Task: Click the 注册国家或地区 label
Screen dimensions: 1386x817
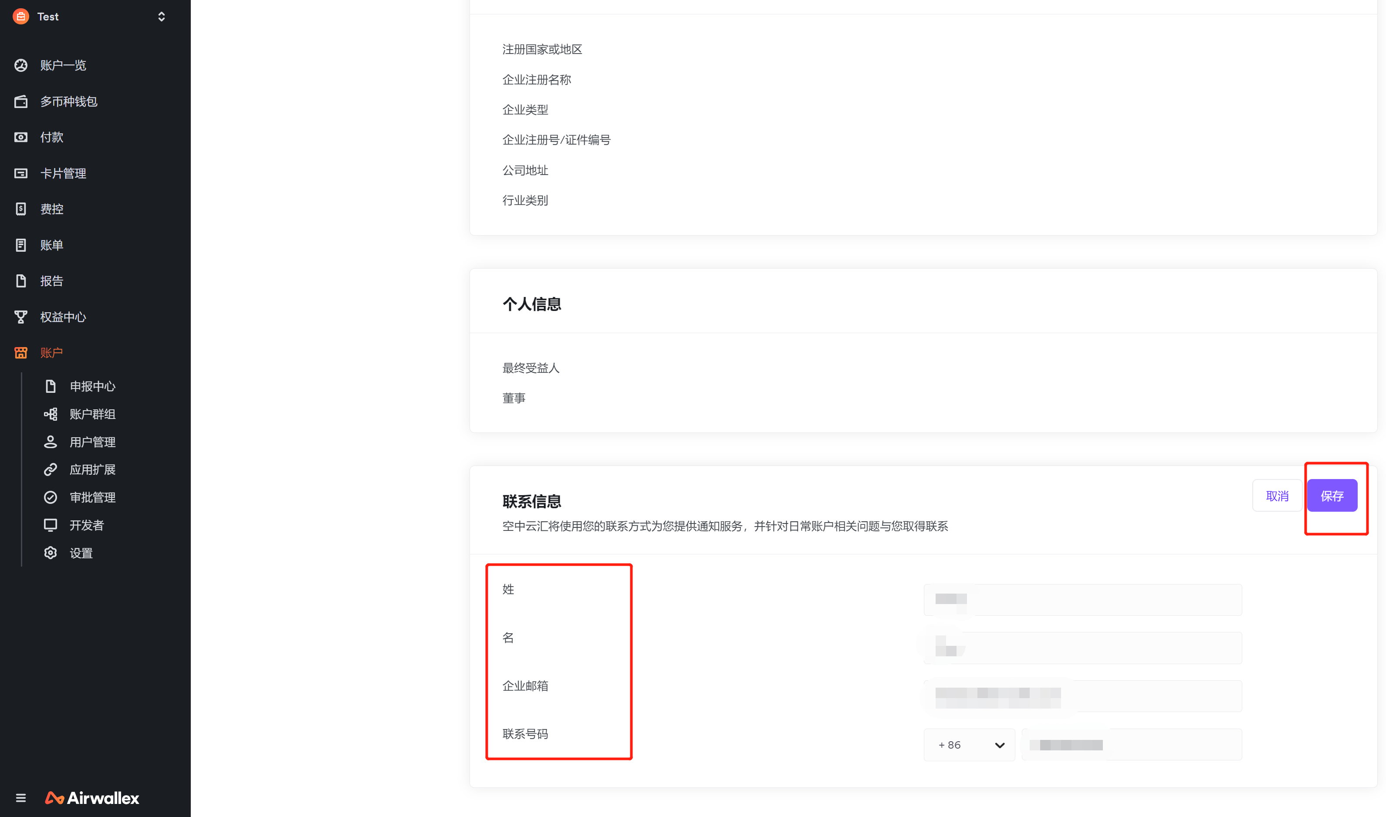Action: (x=542, y=50)
